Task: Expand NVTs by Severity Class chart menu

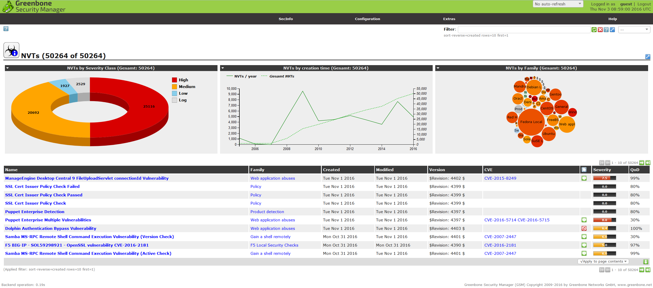Action: pos(7,68)
